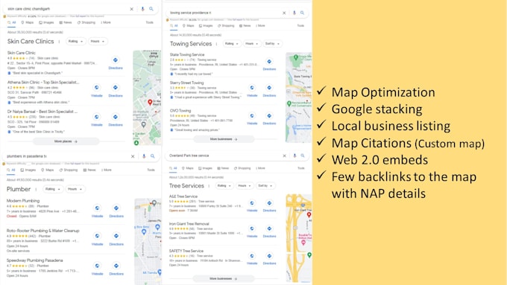Open Hours filter for Plumber results
Screen dimensions: 507x285
(75, 189)
